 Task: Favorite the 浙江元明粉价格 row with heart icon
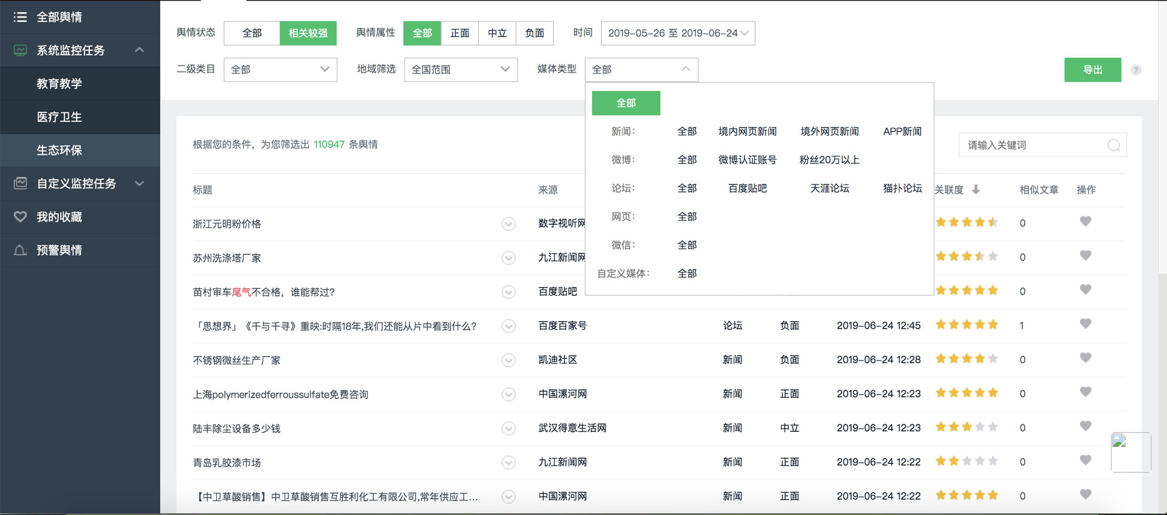pyautogui.click(x=1085, y=222)
